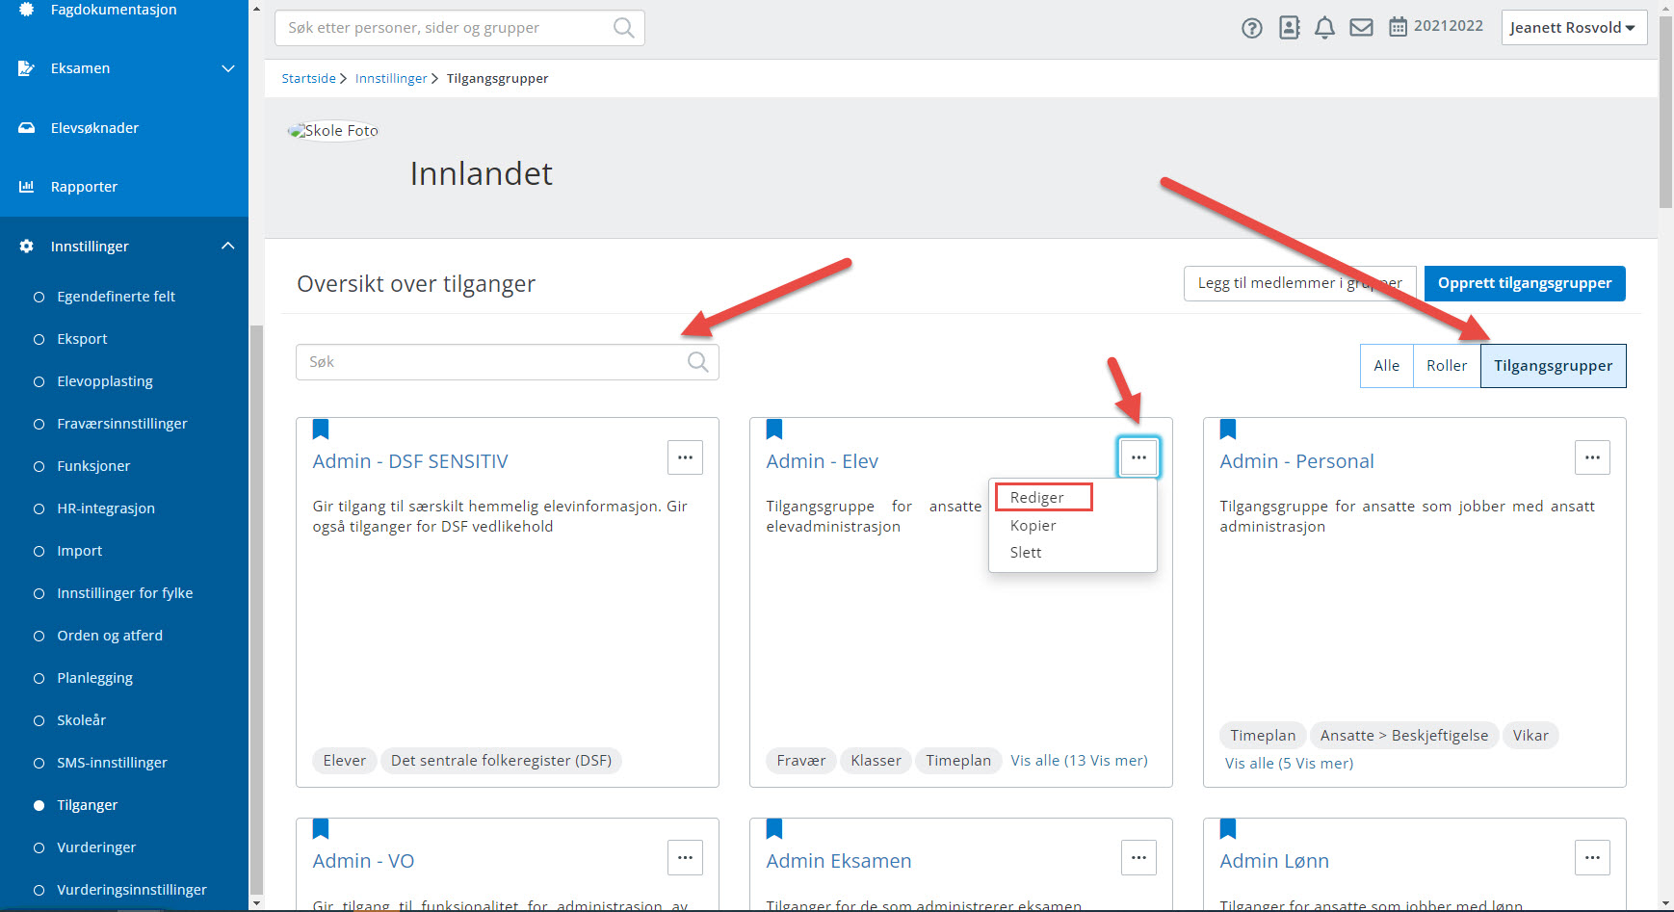Open Elevopplasting in sidebar

point(105,381)
